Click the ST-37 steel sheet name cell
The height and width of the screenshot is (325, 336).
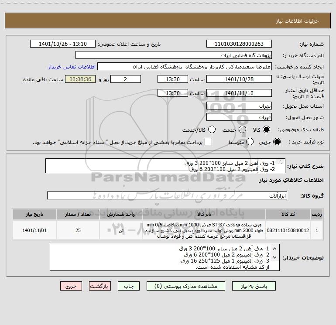click(x=204, y=230)
